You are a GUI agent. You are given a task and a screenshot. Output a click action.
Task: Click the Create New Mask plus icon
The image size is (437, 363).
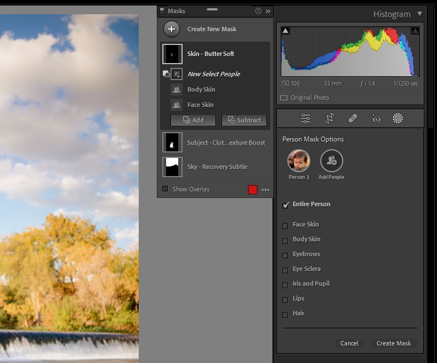point(172,29)
